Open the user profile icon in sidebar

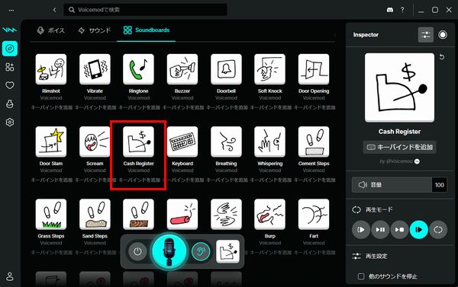(10, 276)
